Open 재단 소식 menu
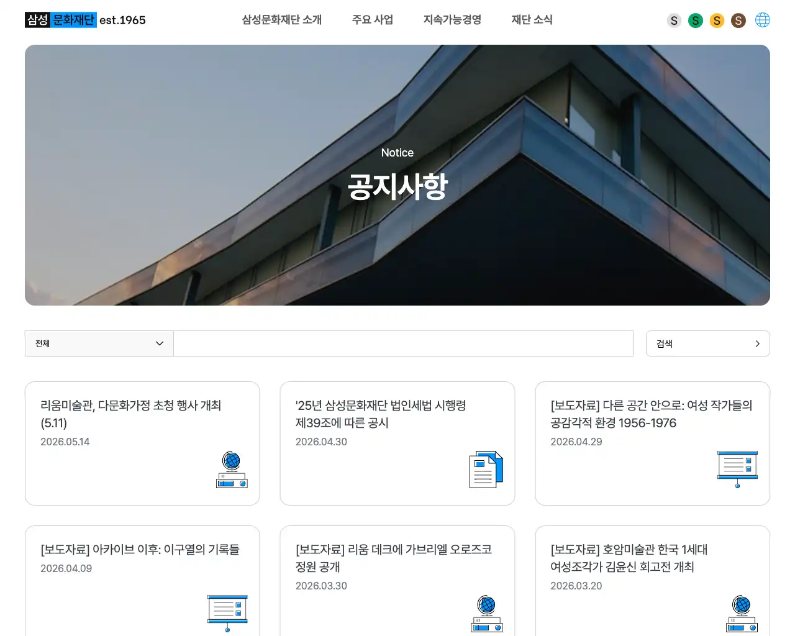Viewport: 795px width, 636px height. tap(532, 20)
